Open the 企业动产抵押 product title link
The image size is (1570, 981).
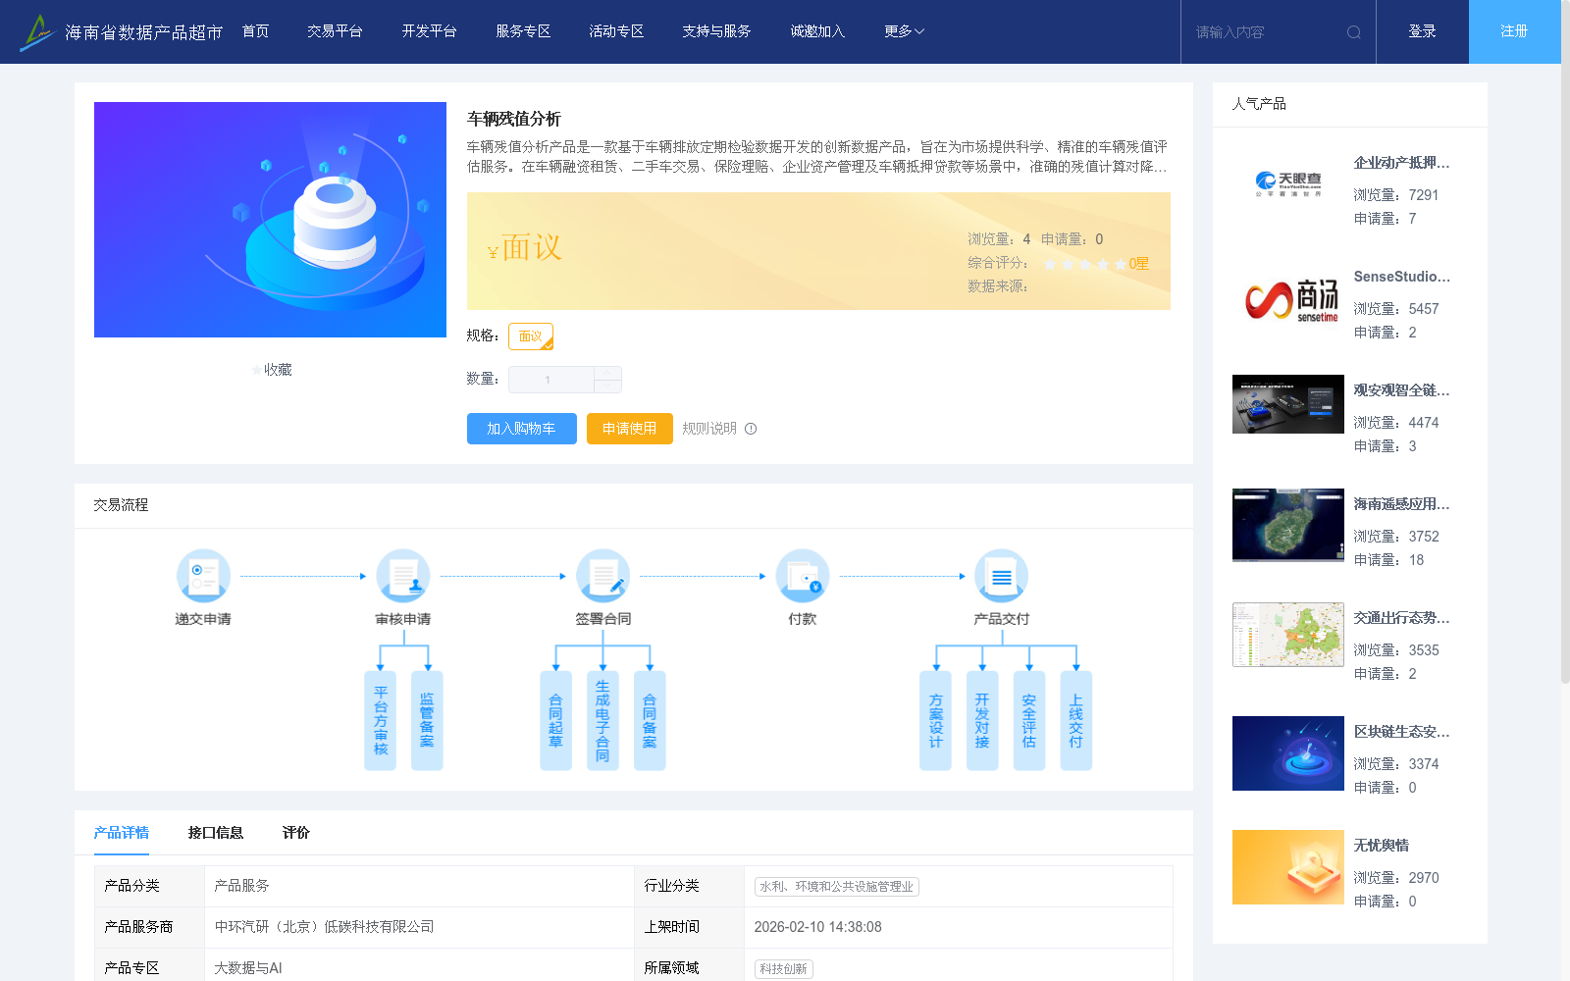(x=1401, y=163)
